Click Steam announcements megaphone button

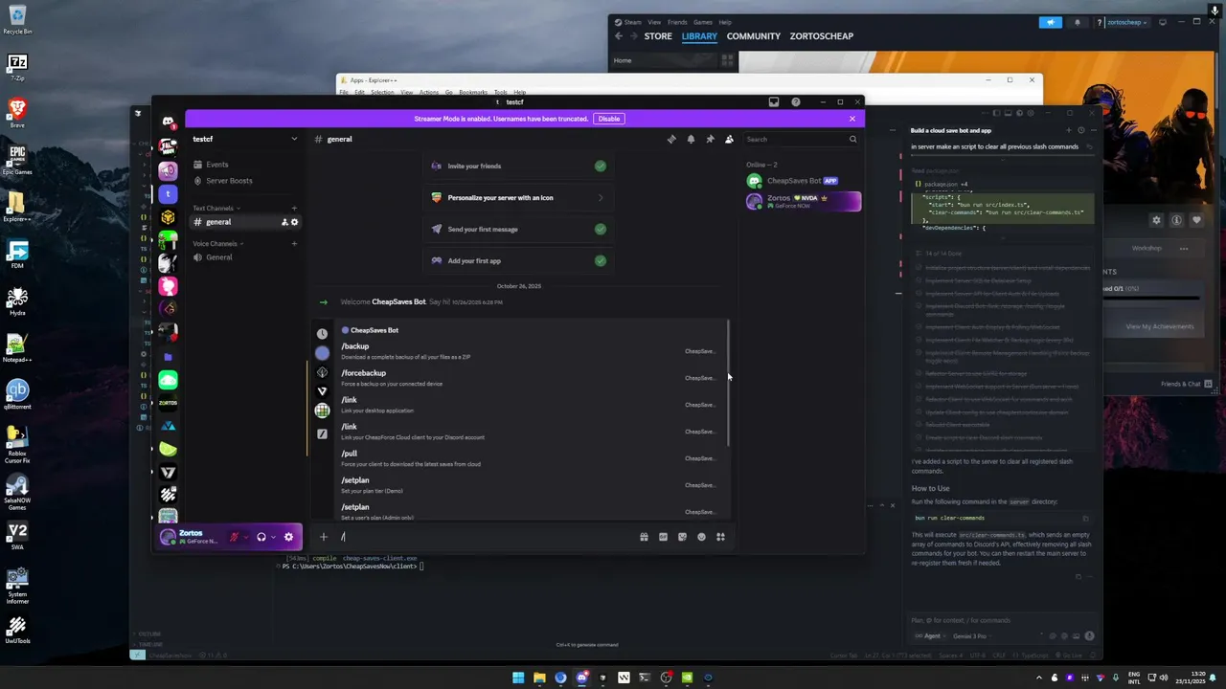tap(1051, 22)
